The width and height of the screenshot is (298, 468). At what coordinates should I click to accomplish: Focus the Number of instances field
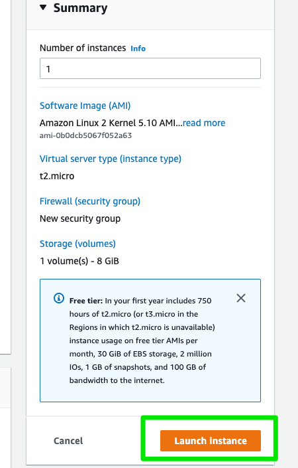point(150,68)
